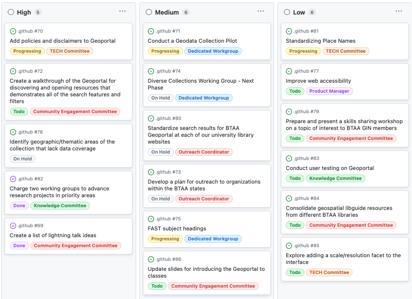Click the item count badge beside Medium
This screenshot has width=412, height=299.
pyautogui.click(x=186, y=12)
